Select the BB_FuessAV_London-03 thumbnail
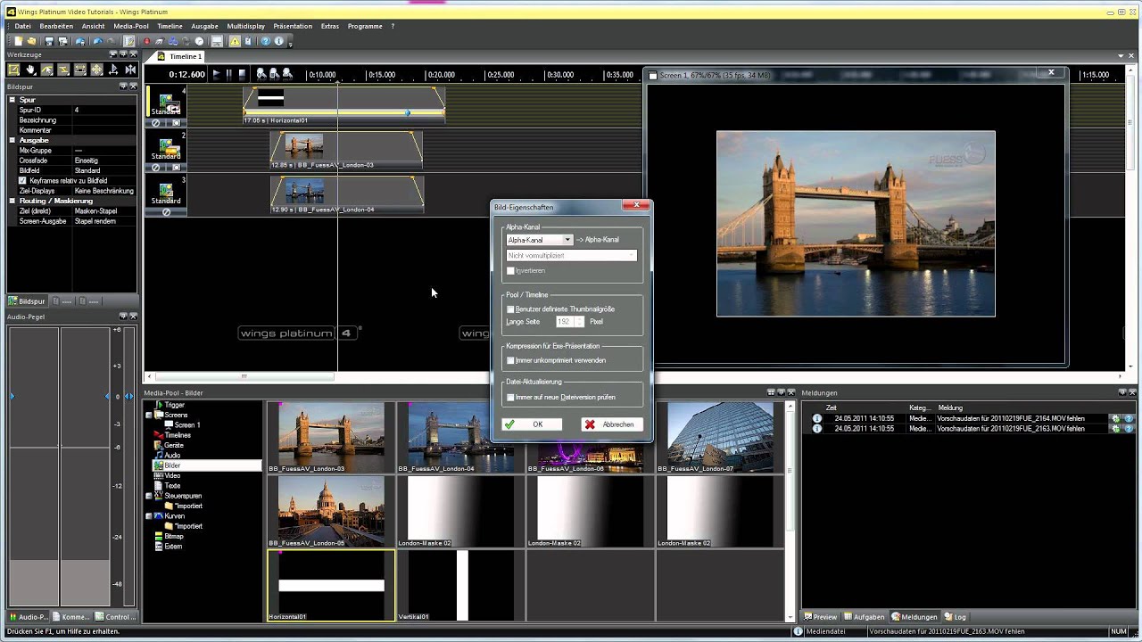The width and height of the screenshot is (1142, 642). [x=331, y=438]
